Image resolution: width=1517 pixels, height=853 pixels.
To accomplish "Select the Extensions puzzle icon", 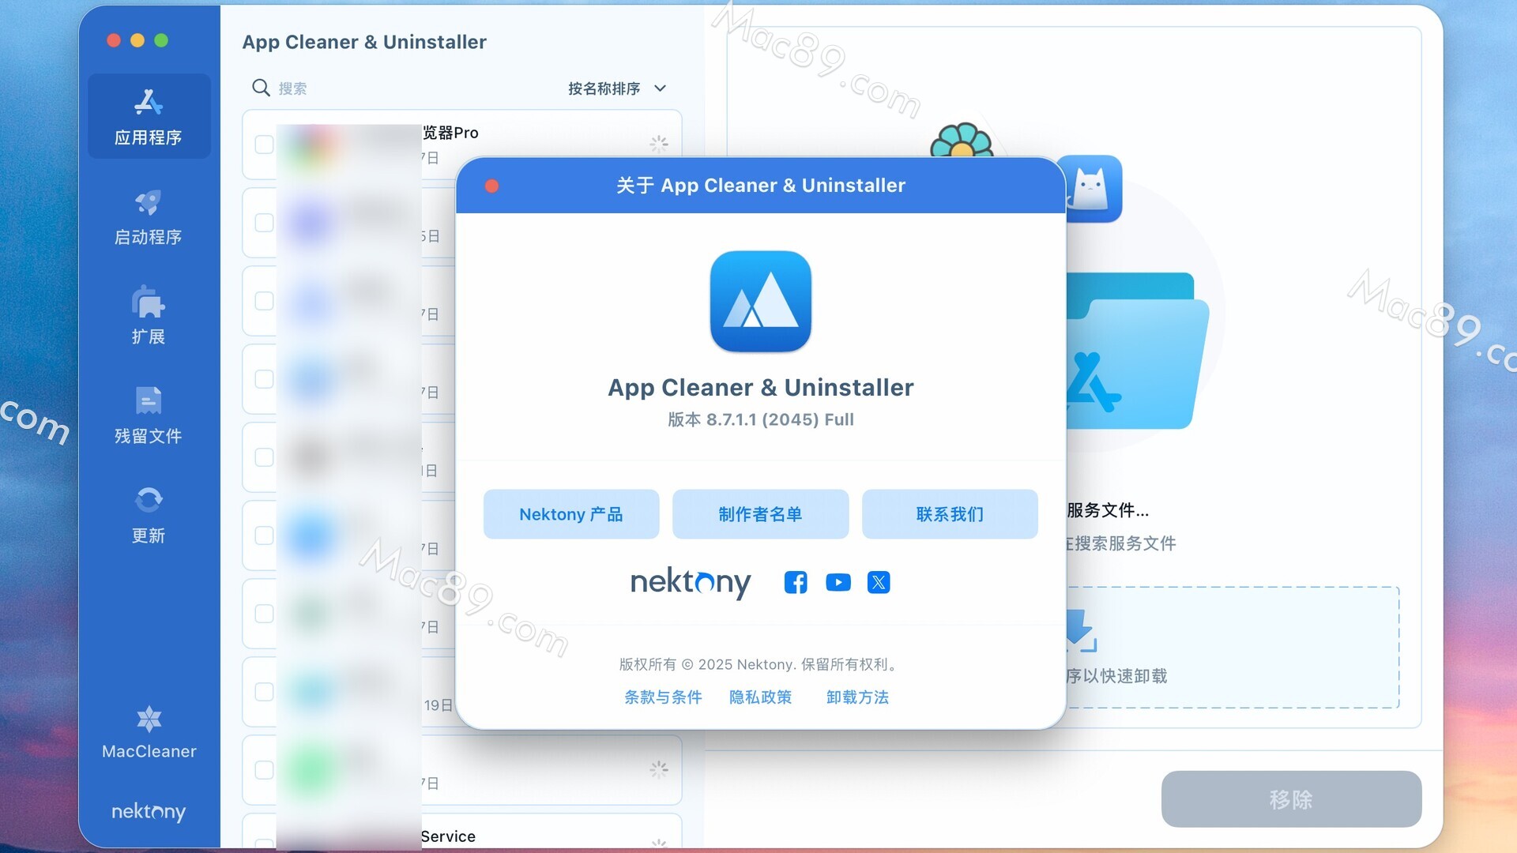I will point(149,302).
